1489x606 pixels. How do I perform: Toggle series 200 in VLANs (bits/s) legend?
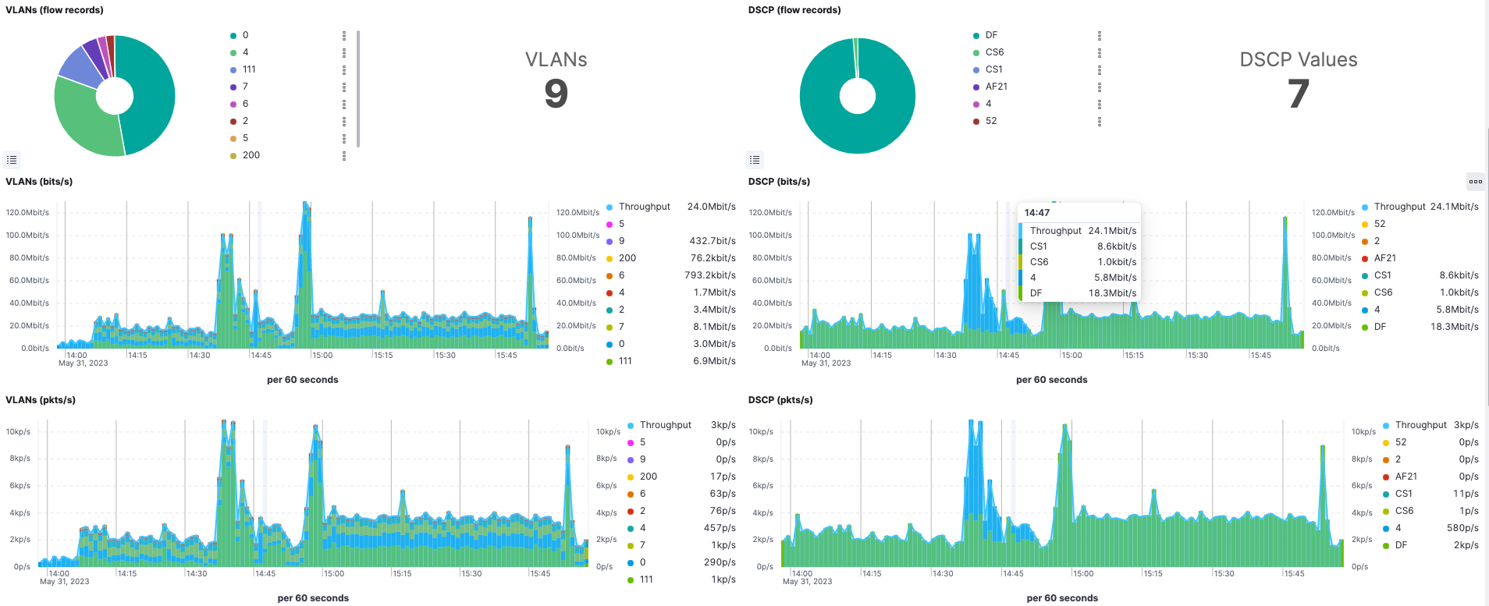(627, 258)
